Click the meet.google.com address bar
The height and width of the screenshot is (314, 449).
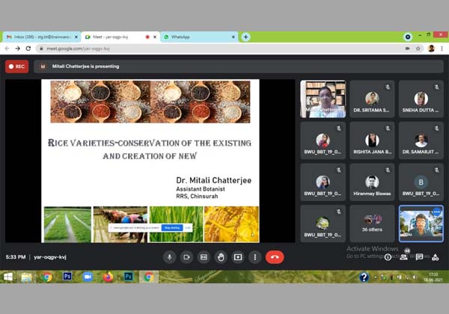224,49
